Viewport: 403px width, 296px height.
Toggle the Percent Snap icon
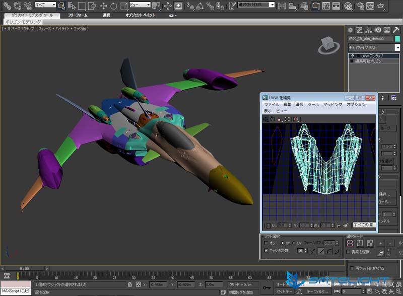tap(210, 6)
